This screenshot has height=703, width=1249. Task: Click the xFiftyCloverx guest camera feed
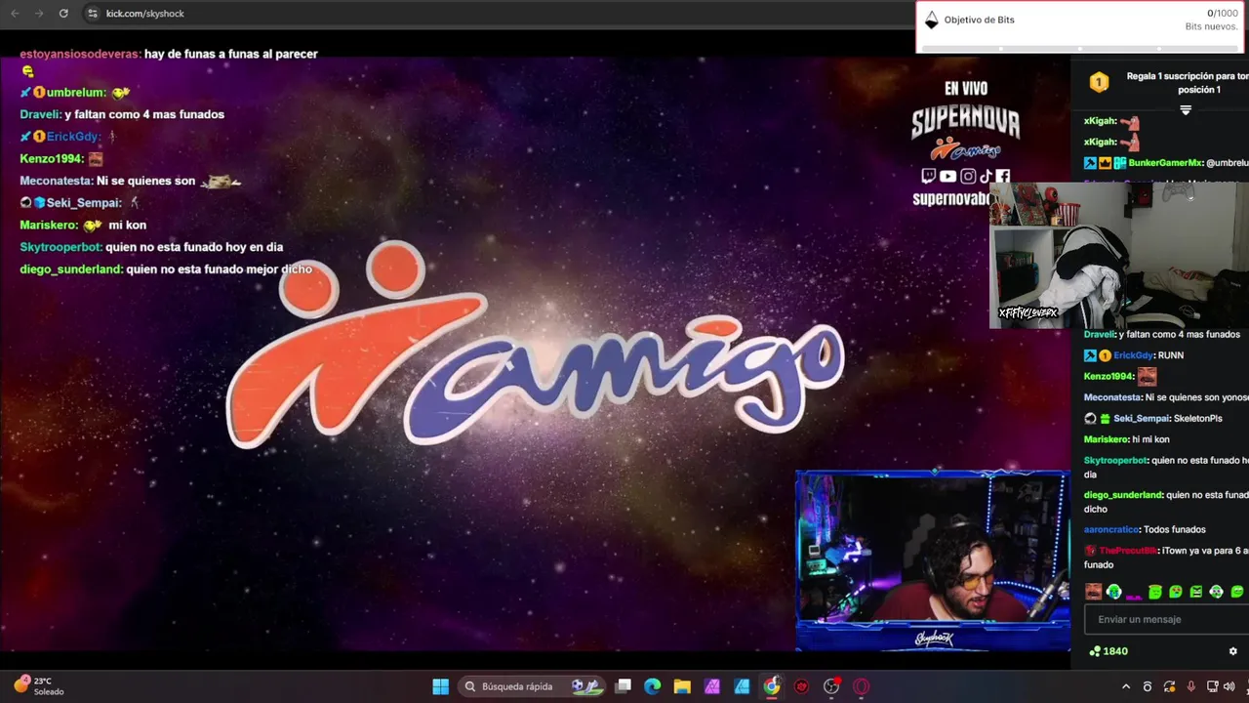click(x=1118, y=254)
